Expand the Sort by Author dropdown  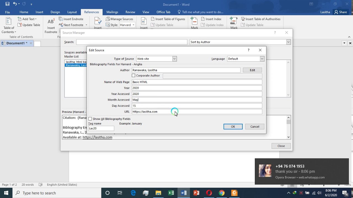click(x=288, y=42)
